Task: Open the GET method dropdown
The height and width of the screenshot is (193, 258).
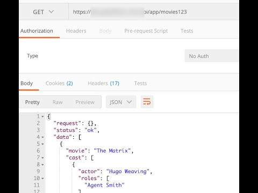Action: click(44, 12)
